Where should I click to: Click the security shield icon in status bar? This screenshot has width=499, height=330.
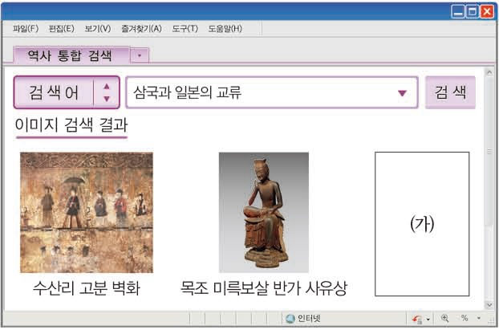click(416, 319)
